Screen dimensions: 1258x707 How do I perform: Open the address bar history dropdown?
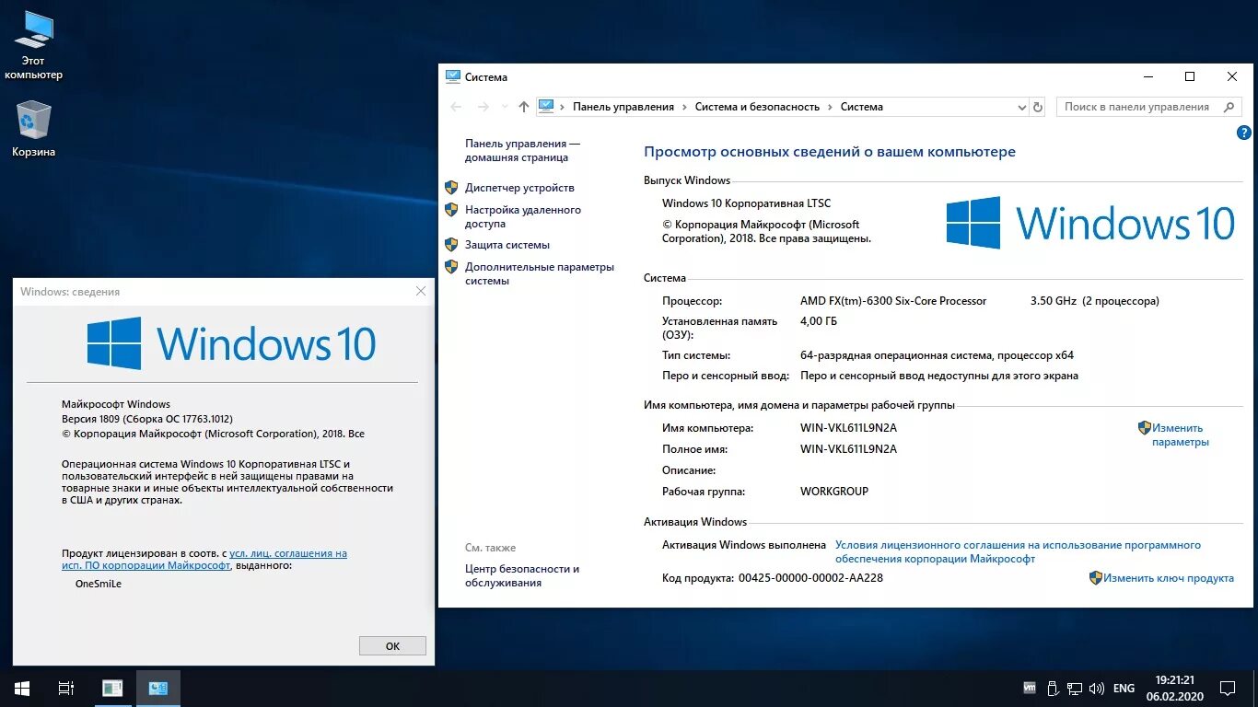click(x=1021, y=107)
